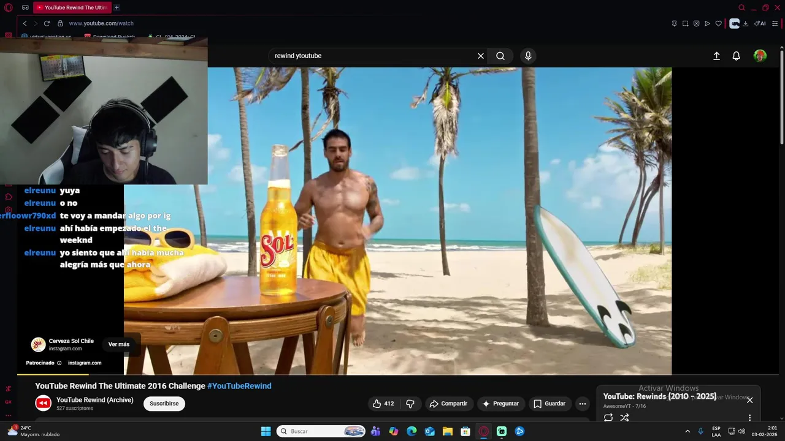Toggle playlist shuffle

click(624, 418)
